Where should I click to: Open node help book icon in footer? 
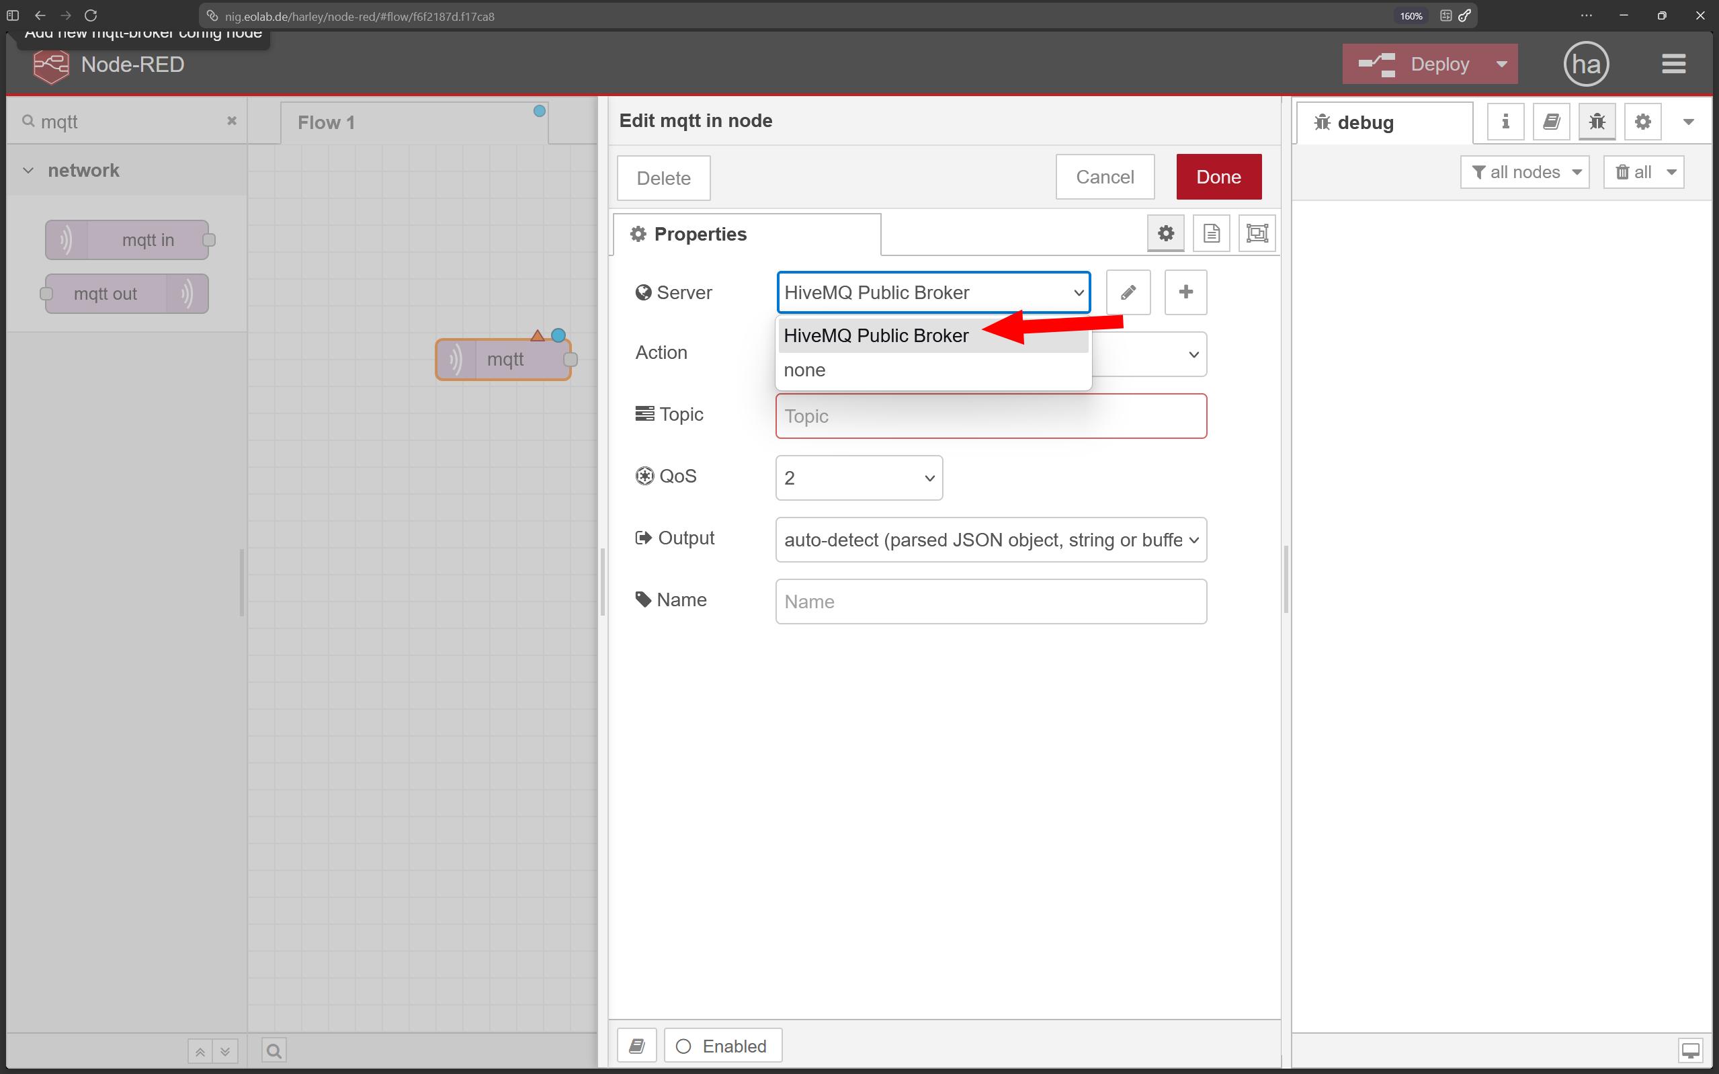(637, 1046)
